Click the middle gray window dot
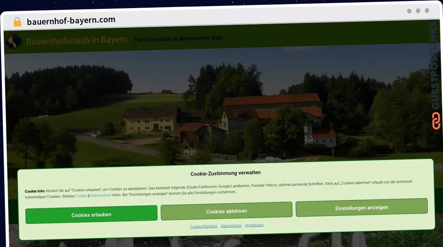This screenshot has width=443, height=247. coord(418,11)
